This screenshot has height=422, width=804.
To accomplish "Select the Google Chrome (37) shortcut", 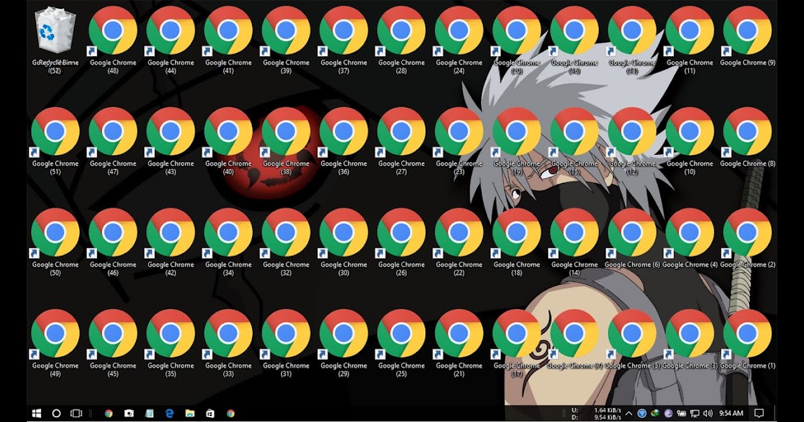I will pos(344,40).
